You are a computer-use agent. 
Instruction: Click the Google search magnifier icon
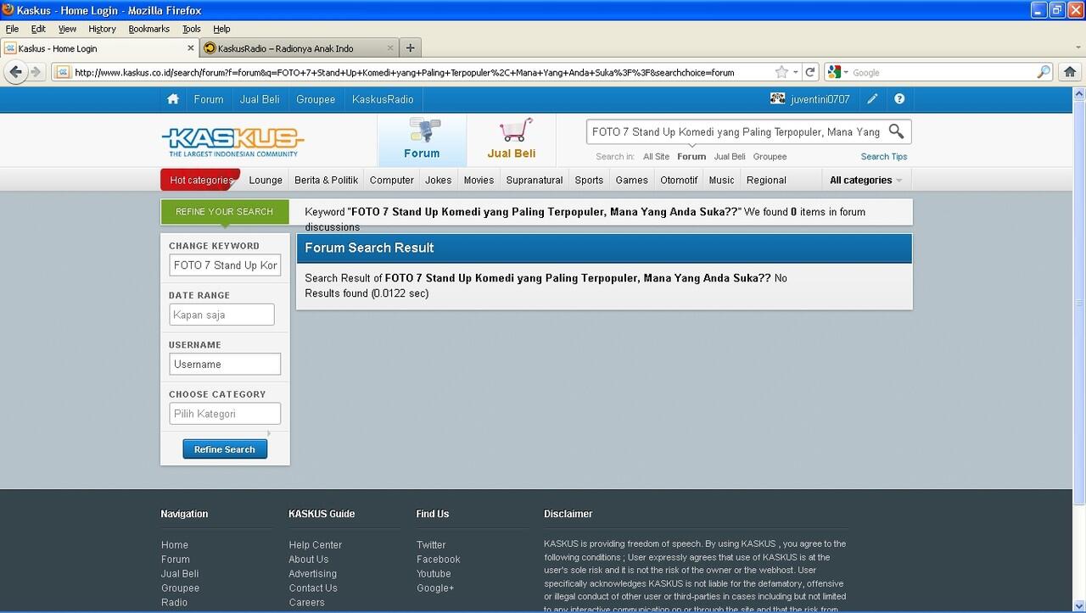(x=1044, y=72)
